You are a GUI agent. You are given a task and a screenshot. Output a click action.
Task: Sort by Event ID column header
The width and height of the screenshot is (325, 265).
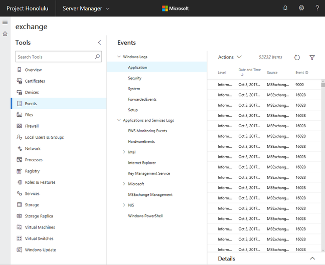[302, 73]
